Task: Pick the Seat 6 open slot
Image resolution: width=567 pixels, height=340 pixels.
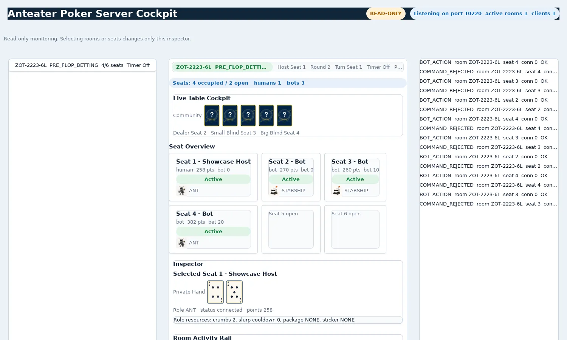Action: click(355, 229)
